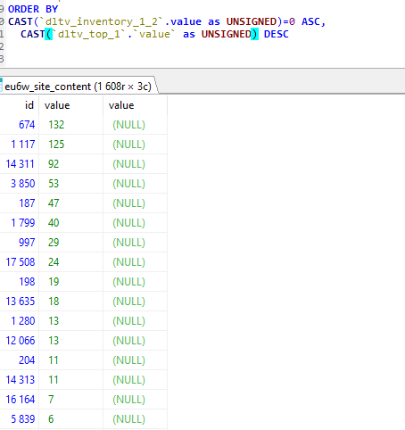Image resolution: width=405 pixels, height=430 pixels.
Task: Click the highlighted opening parenthesis after CAST
Action: [48, 34]
